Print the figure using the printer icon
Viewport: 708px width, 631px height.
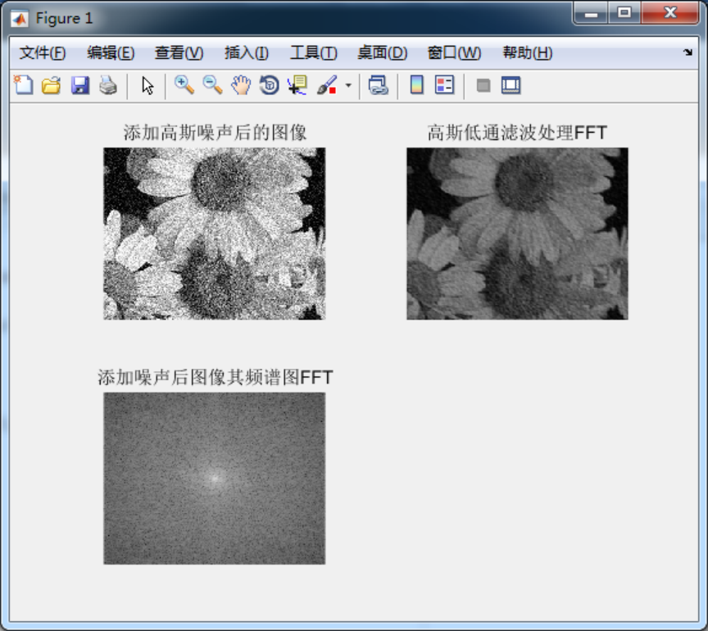(107, 84)
